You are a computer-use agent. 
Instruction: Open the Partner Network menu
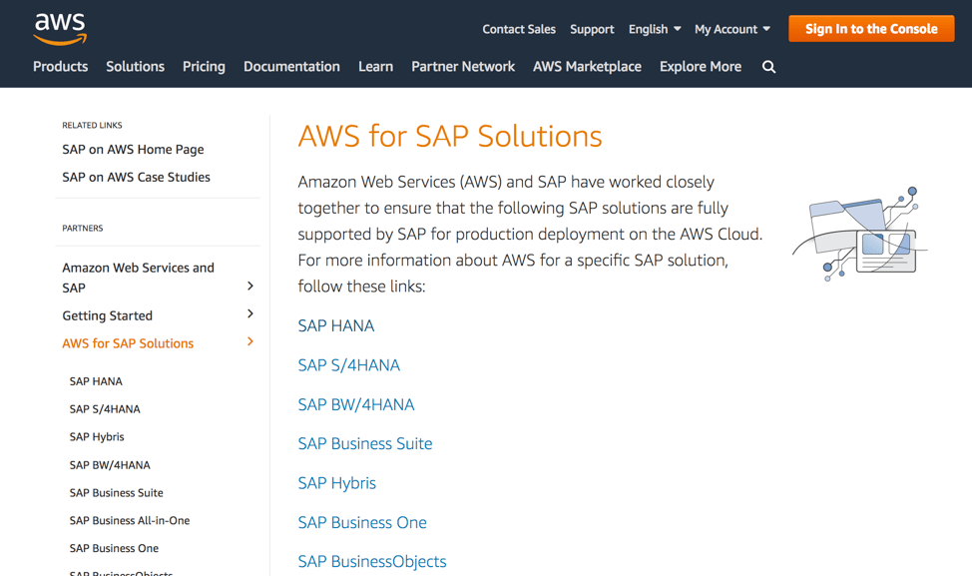coord(463,66)
